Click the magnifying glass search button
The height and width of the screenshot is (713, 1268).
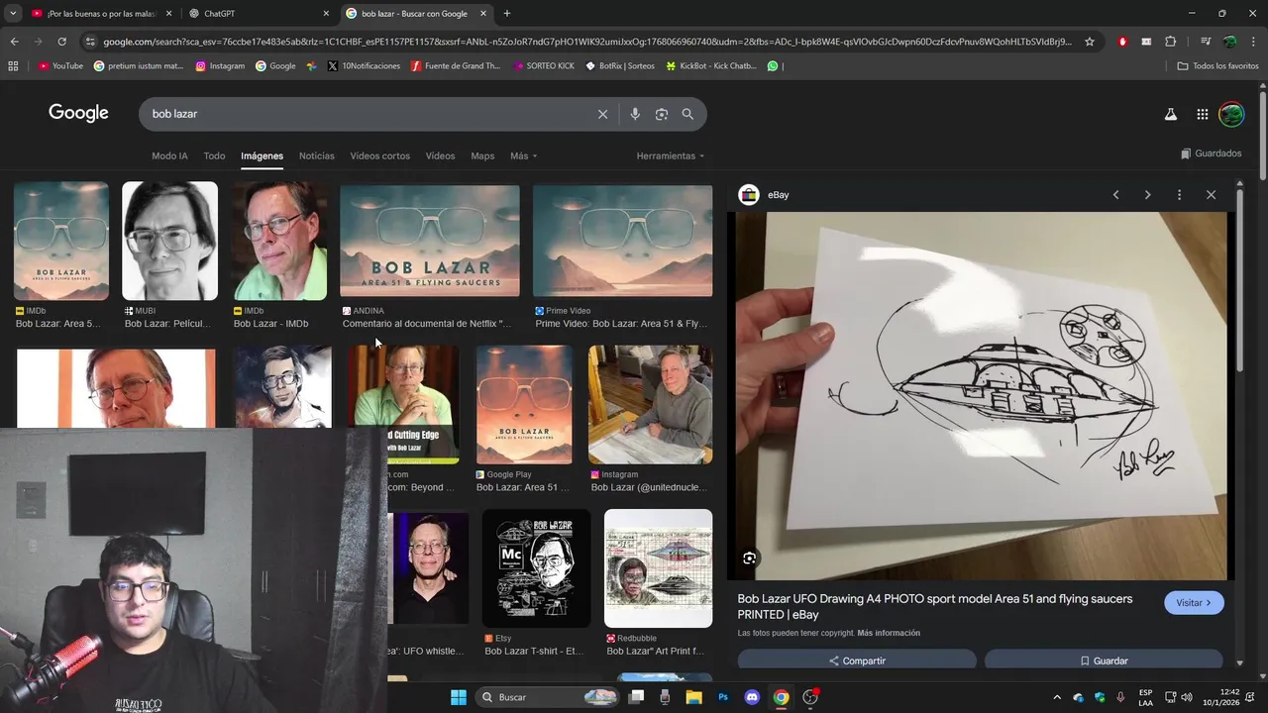[687, 114]
